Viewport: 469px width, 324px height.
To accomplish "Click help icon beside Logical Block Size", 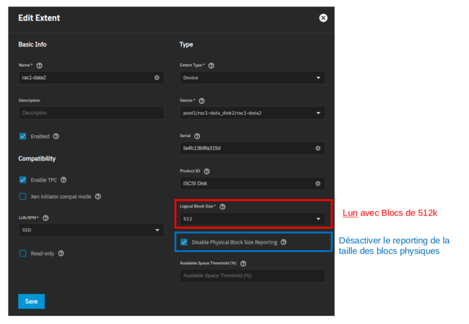I will tap(222, 207).
